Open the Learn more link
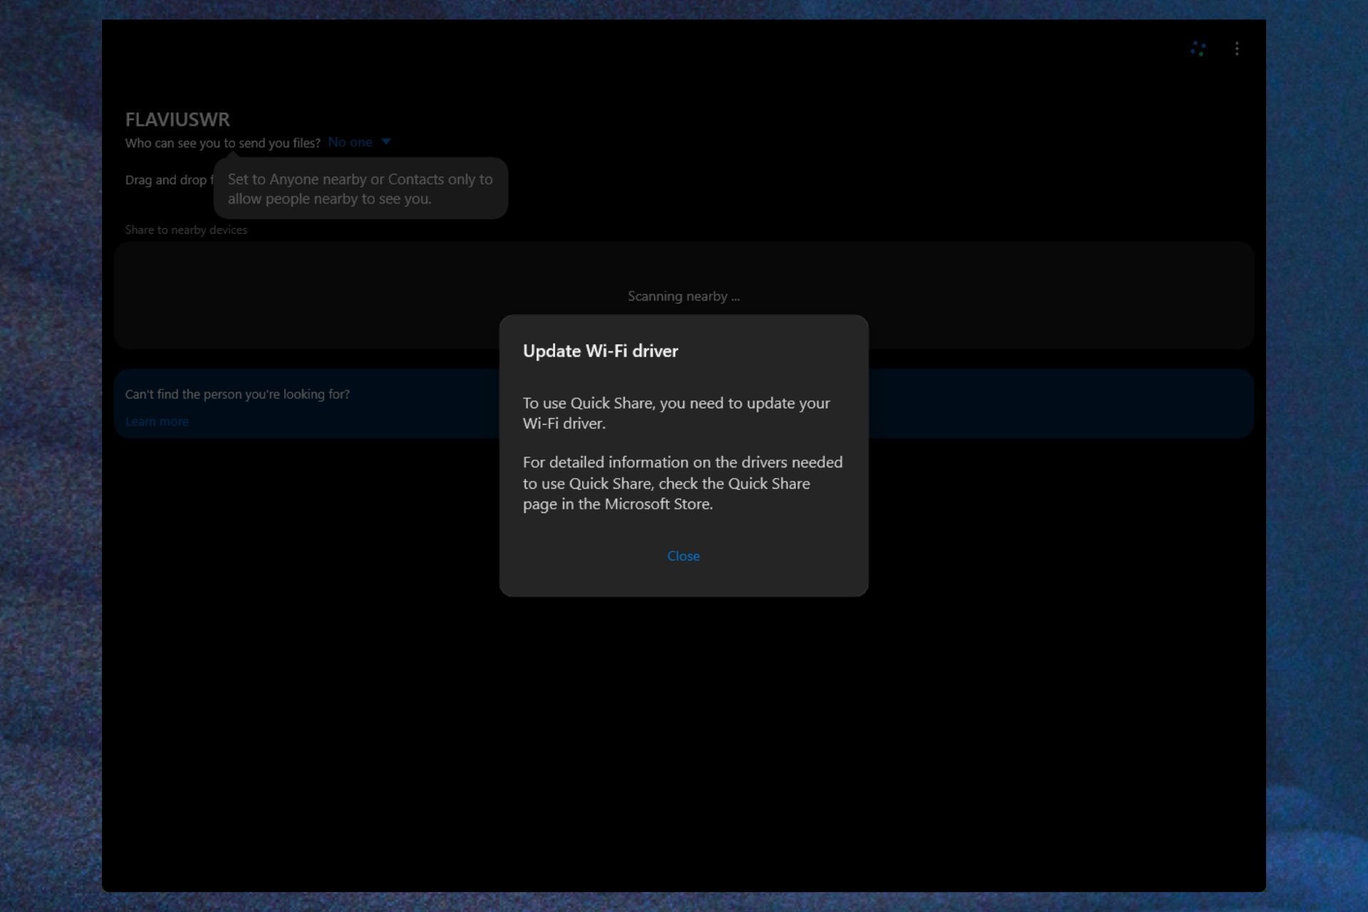Screen dimensions: 1368x912 pyautogui.click(x=157, y=421)
